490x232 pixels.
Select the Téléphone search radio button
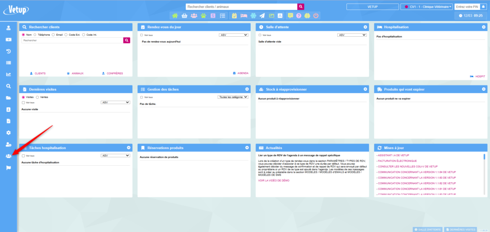coord(35,35)
